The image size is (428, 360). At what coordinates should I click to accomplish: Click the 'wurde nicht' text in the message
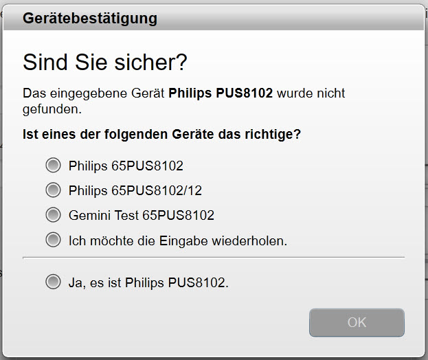pyautogui.click(x=311, y=93)
